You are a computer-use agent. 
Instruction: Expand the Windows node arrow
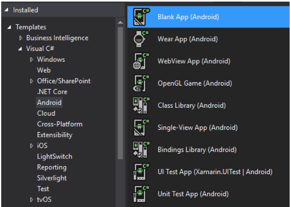(x=32, y=60)
